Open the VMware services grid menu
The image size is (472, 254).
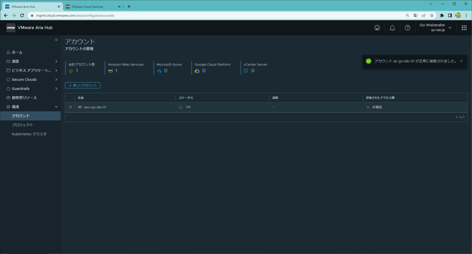click(x=464, y=28)
